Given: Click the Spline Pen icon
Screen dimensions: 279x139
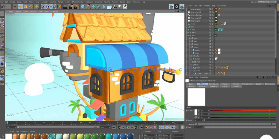Looking at the screenshot, I should click(88, 7).
